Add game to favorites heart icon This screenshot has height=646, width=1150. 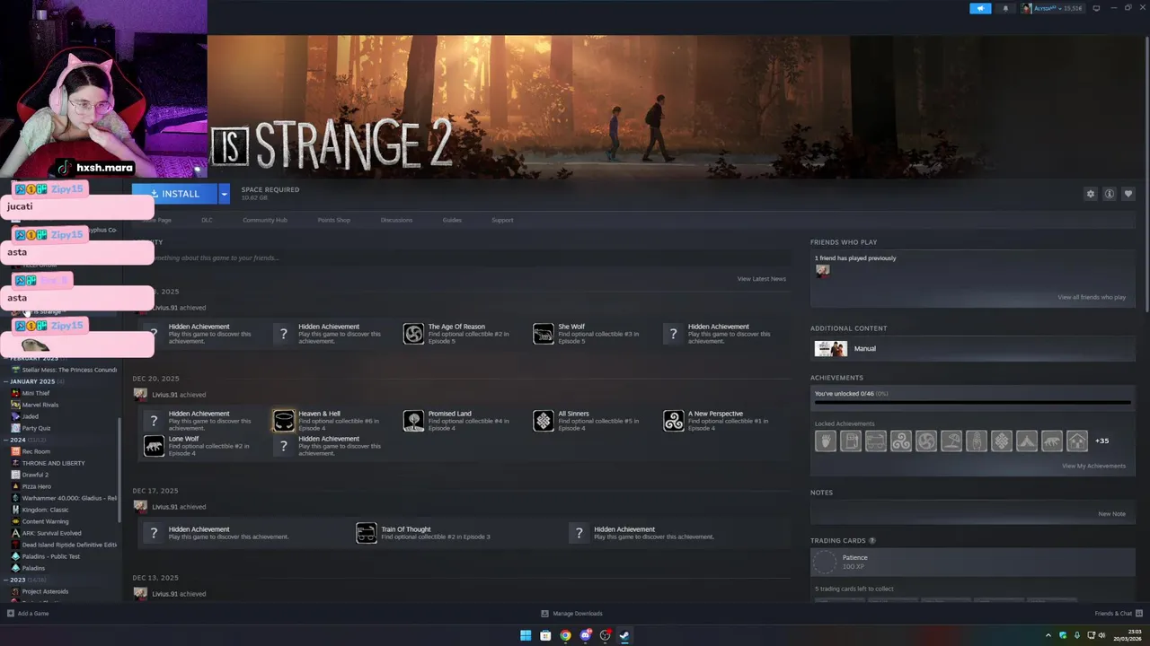click(1128, 194)
